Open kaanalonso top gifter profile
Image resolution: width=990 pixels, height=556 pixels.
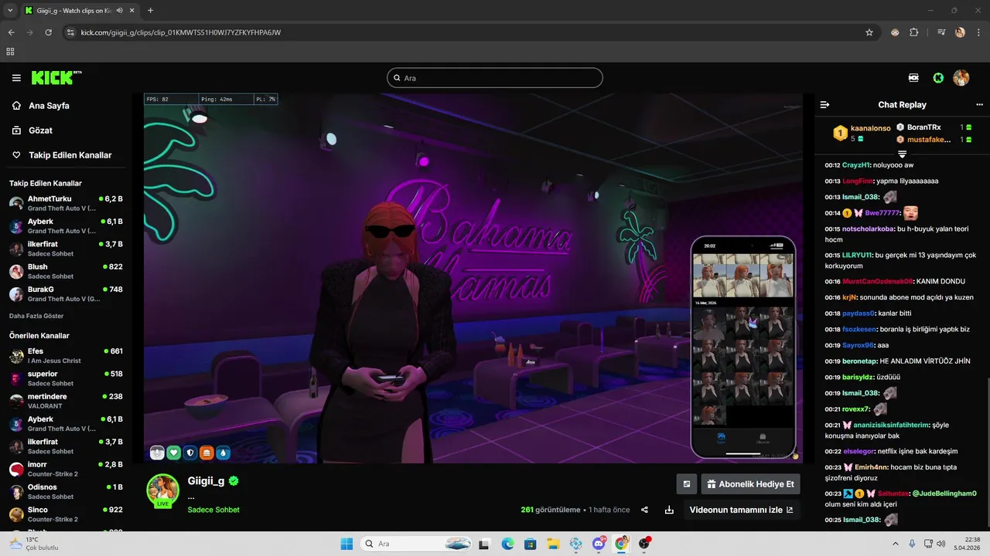coord(870,128)
